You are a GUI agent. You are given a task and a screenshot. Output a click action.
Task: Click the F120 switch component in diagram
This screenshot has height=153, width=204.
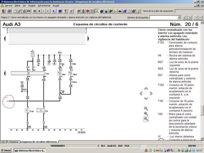click(x=27, y=110)
